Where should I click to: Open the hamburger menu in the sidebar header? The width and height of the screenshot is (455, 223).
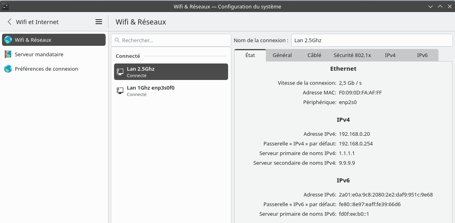(x=99, y=22)
